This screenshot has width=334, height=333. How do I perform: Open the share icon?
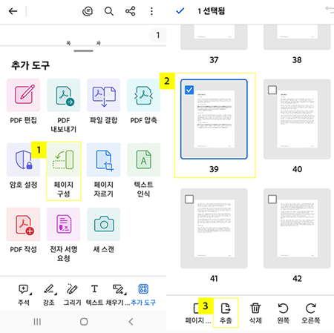pyautogui.click(x=130, y=11)
